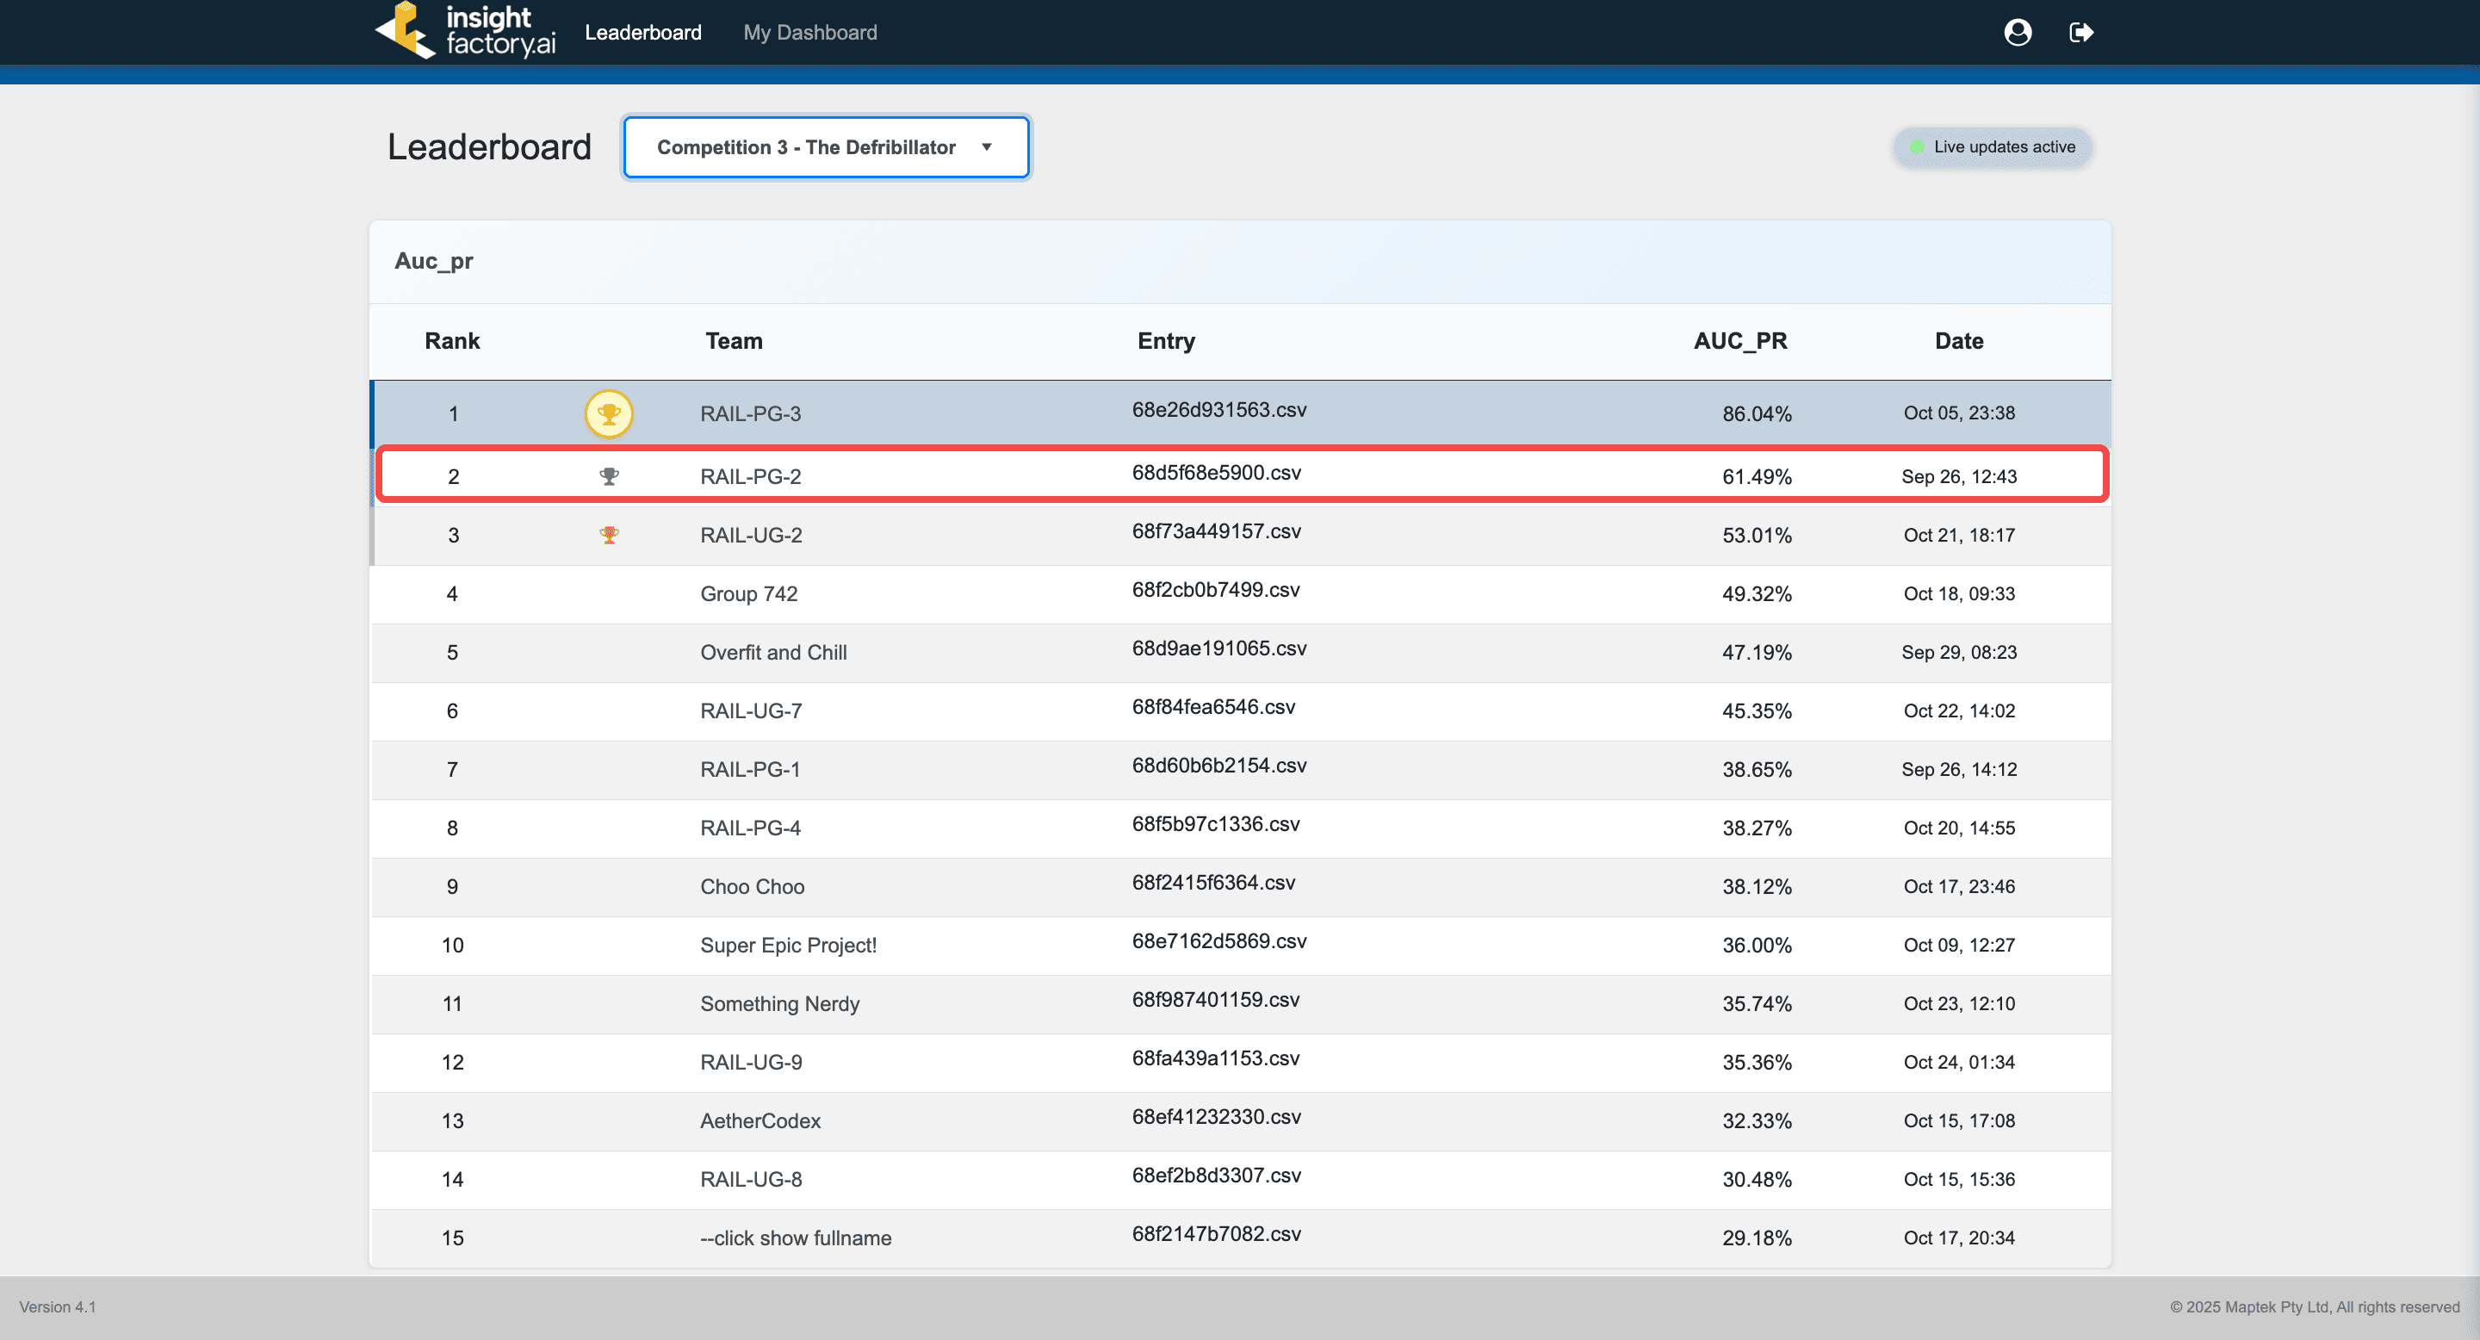
Task: Click the Rank column header
Action: coord(451,341)
